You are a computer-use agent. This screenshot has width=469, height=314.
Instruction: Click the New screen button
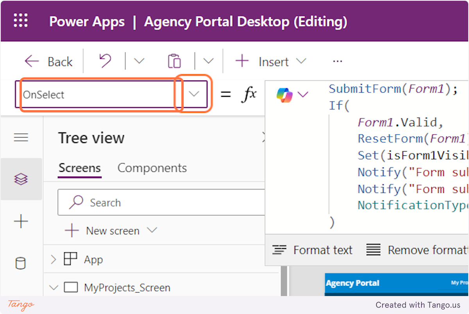[102, 231]
